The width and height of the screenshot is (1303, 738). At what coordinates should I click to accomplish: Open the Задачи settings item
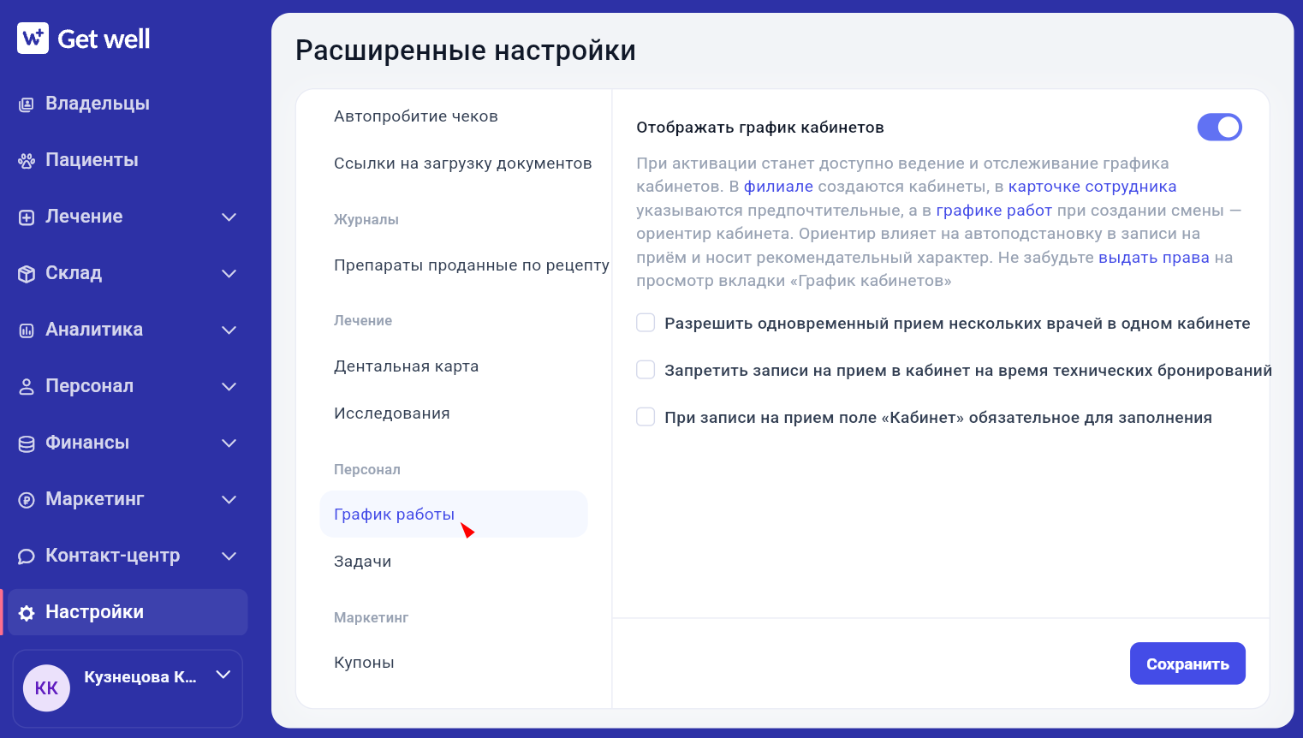tap(363, 562)
